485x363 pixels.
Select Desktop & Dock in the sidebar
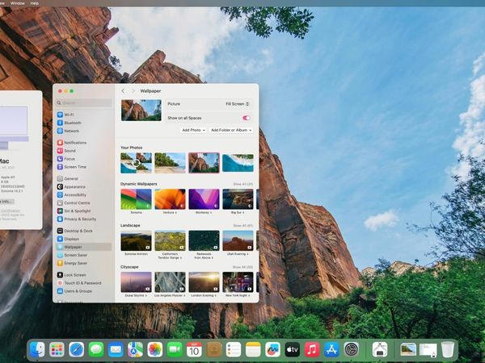[x=75, y=231]
